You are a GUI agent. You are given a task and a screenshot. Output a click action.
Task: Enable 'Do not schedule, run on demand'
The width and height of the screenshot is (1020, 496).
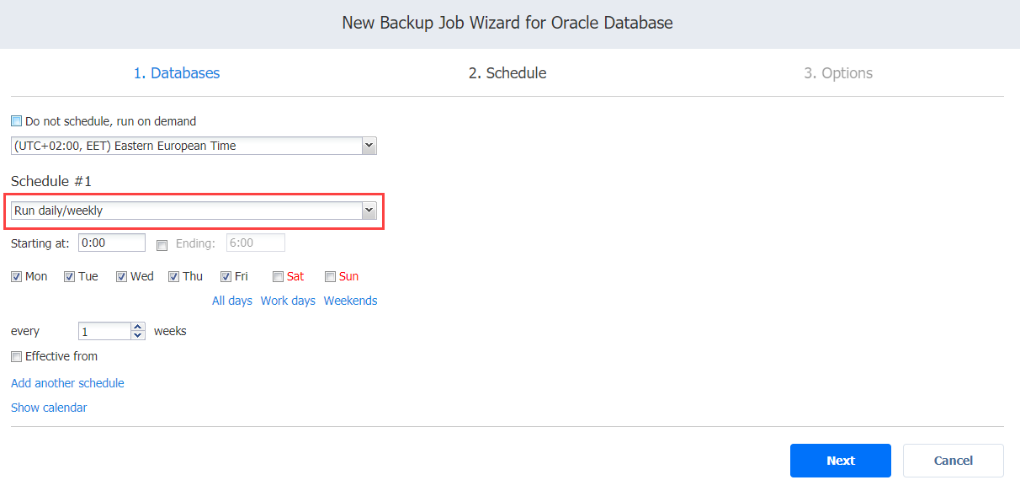tap(16, 121)
